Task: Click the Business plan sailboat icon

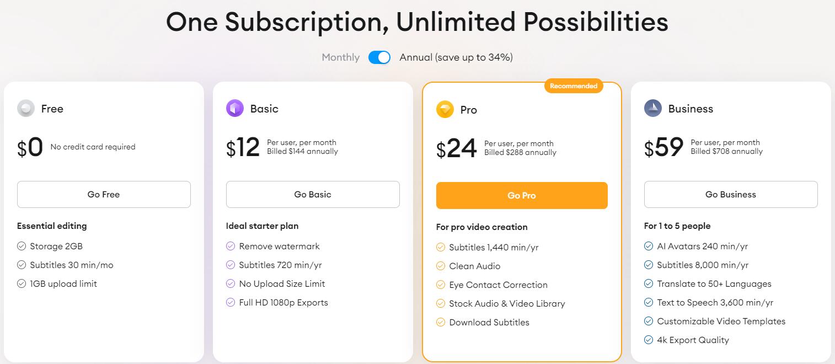Action: tap(653, 109)
